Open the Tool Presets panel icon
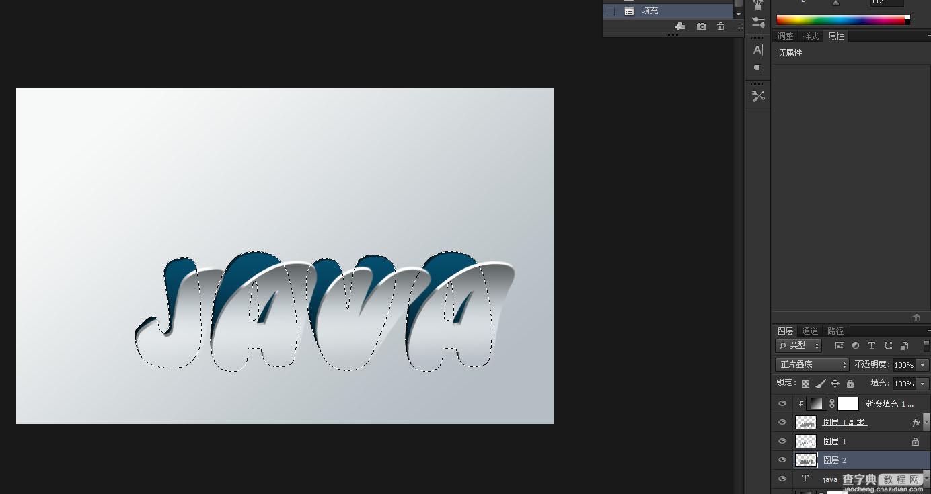 [758, 96]
